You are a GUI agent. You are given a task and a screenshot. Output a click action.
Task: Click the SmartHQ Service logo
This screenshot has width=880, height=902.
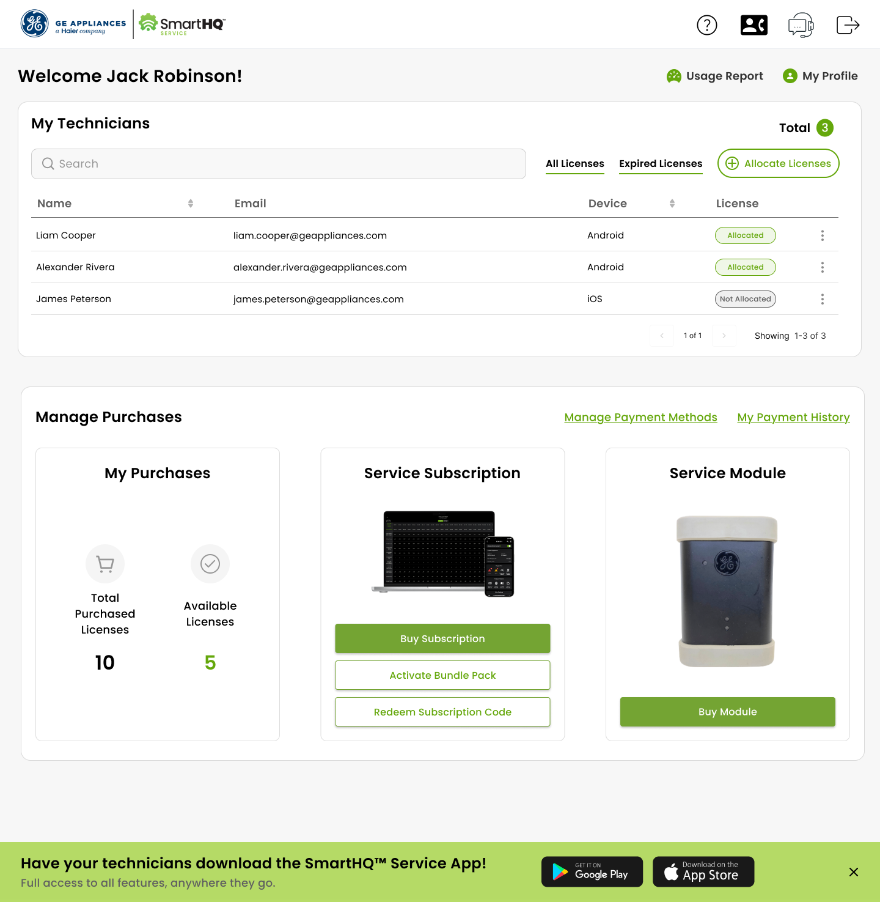click(x=182, y=24)
